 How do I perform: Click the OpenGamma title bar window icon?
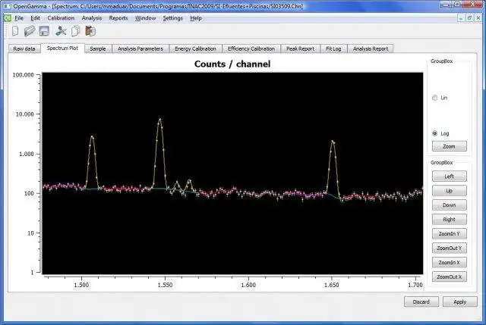tap(7, 6)
